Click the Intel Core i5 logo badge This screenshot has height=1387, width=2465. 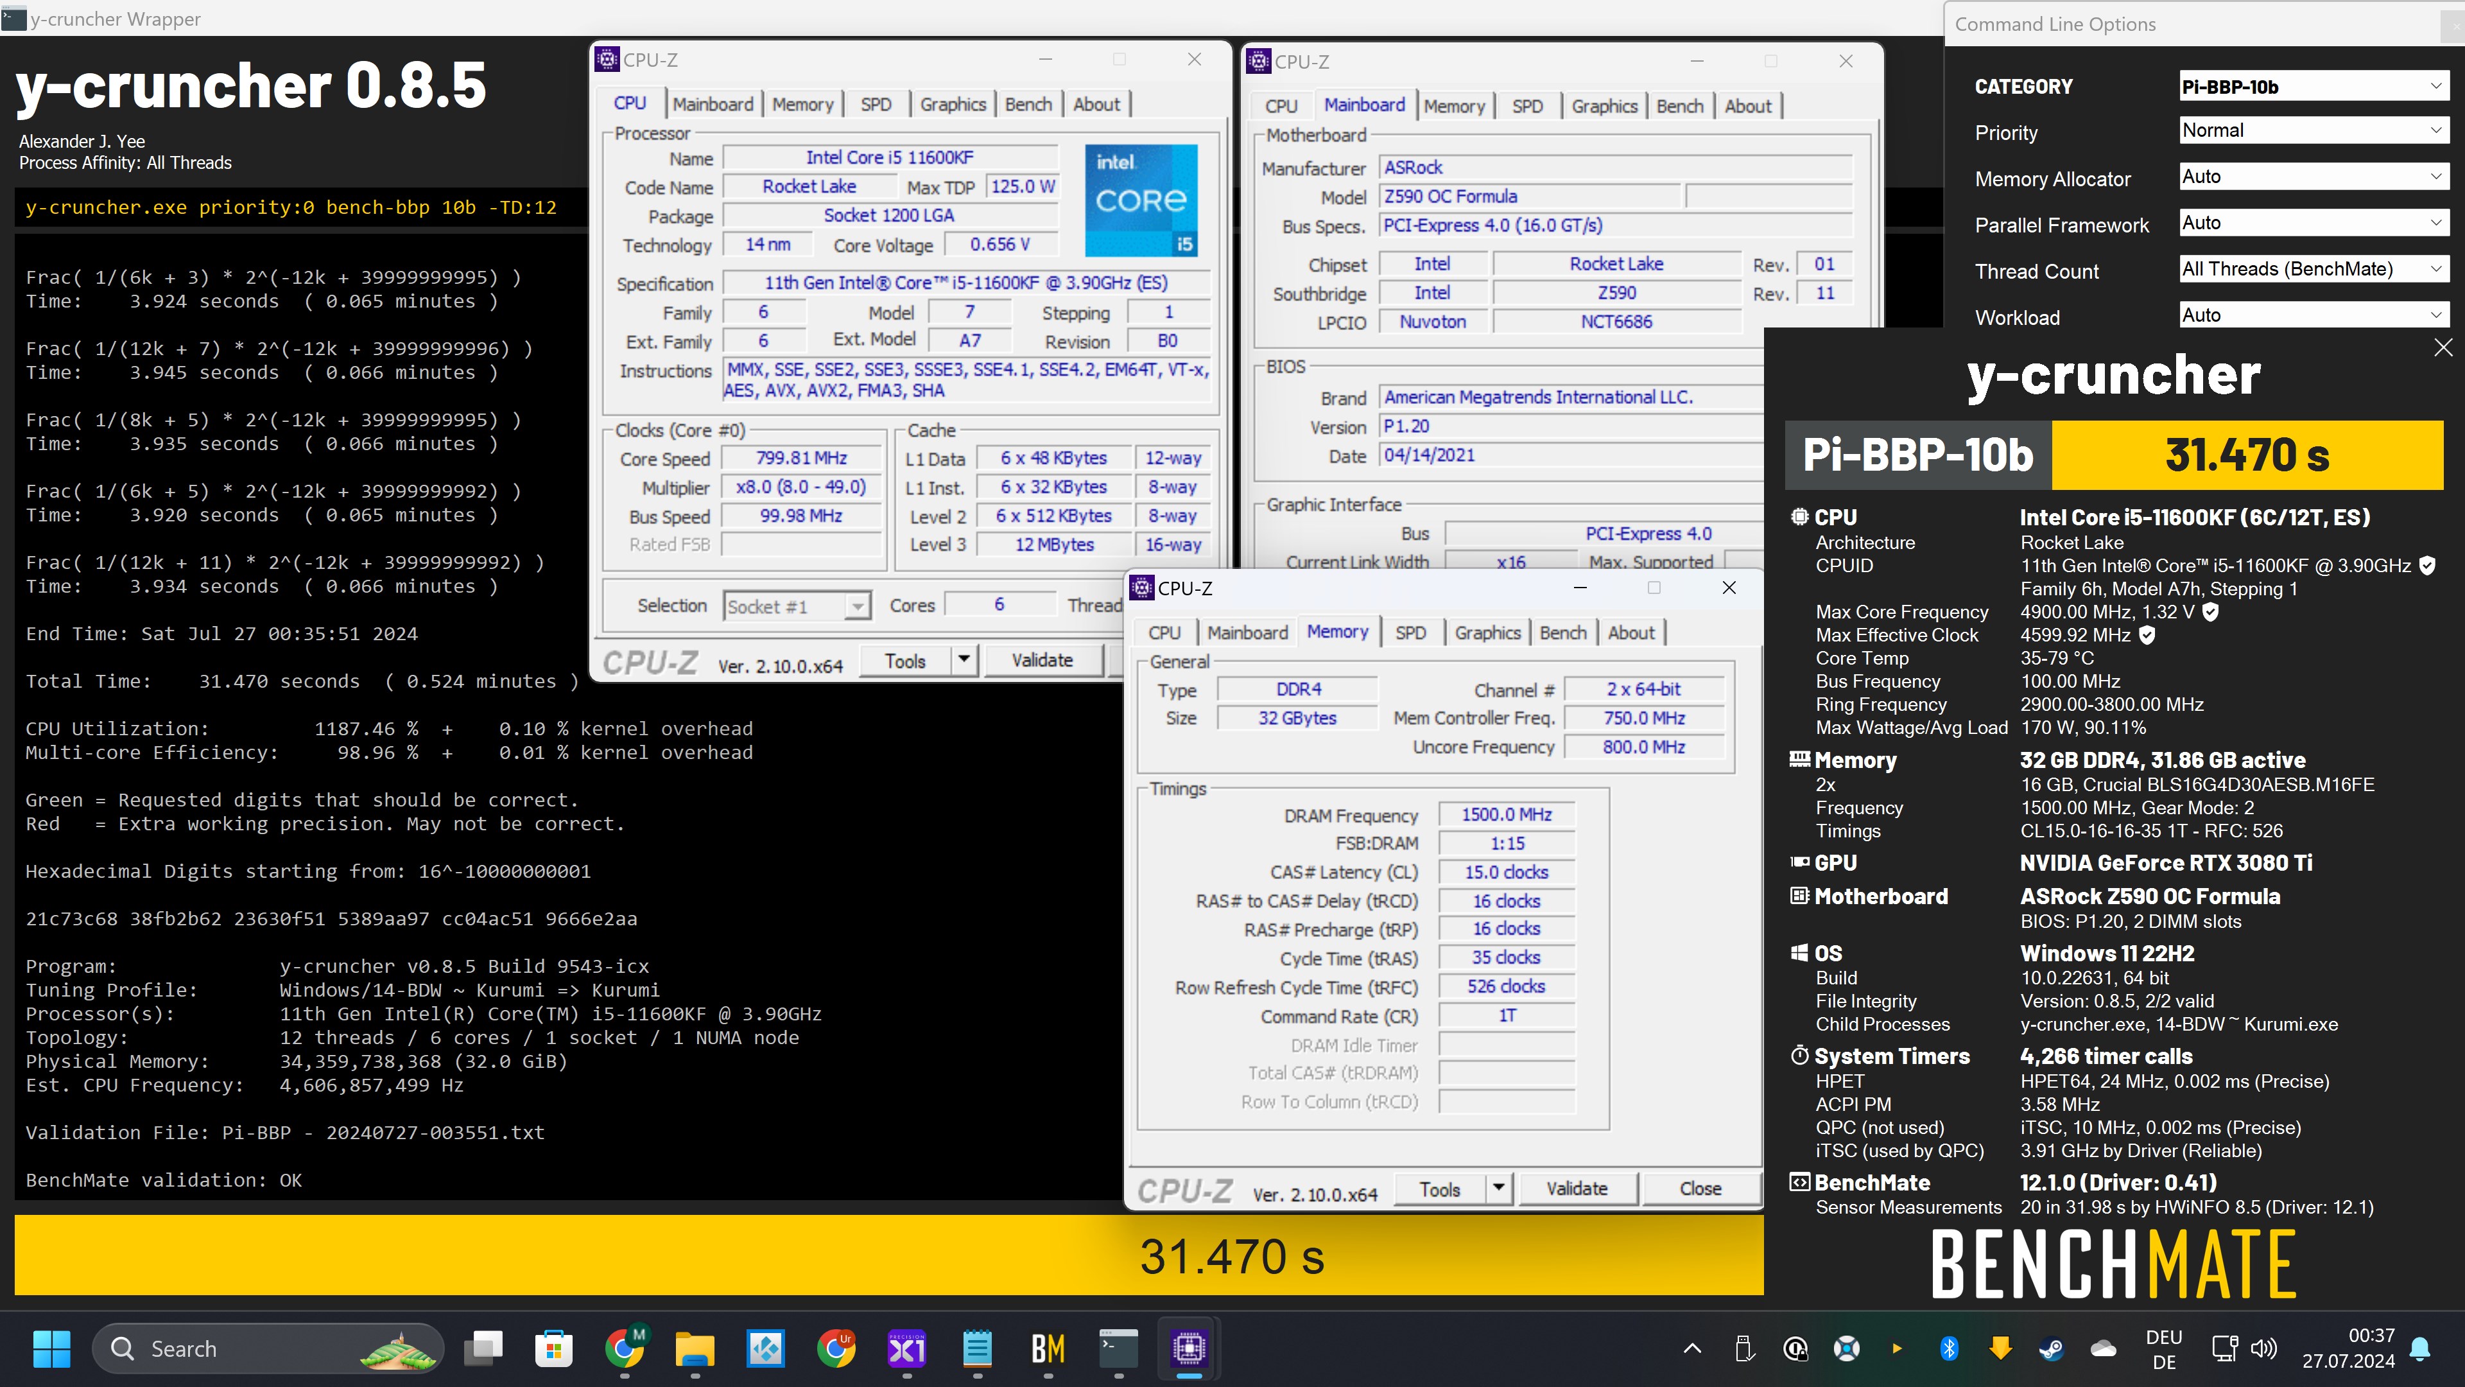click(x=1141, y=200)
